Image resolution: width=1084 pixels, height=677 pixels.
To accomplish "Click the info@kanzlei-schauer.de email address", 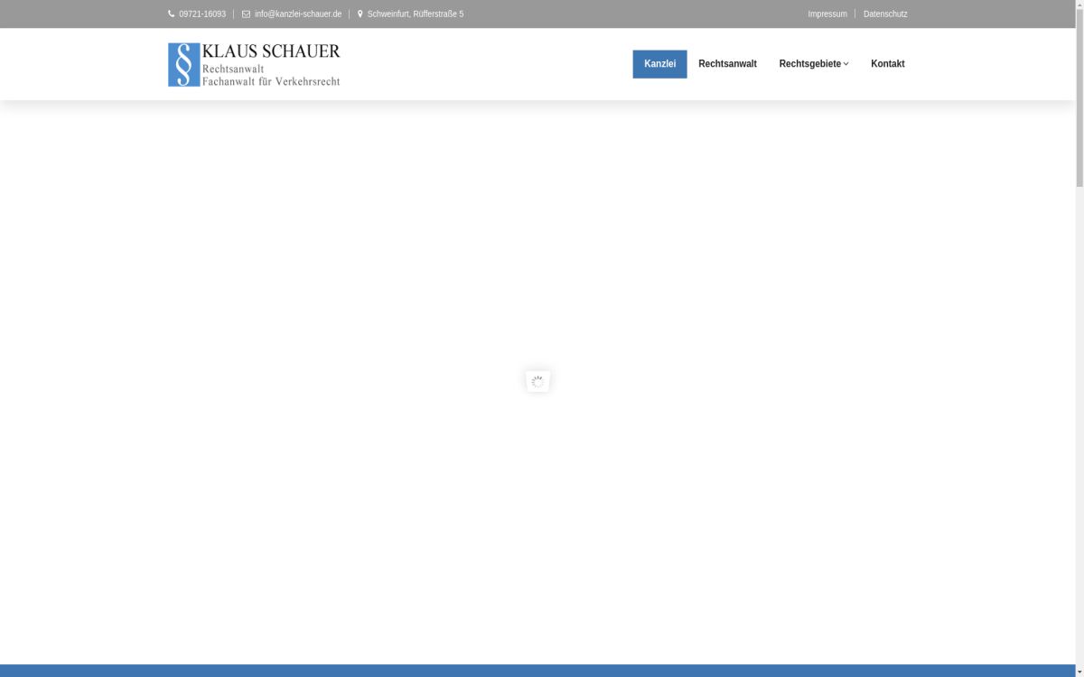I will point(298,14).
